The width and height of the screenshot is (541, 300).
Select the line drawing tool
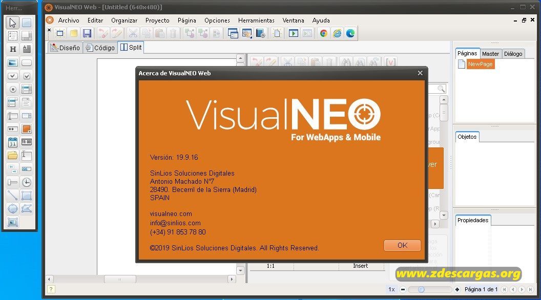[12, 195]
